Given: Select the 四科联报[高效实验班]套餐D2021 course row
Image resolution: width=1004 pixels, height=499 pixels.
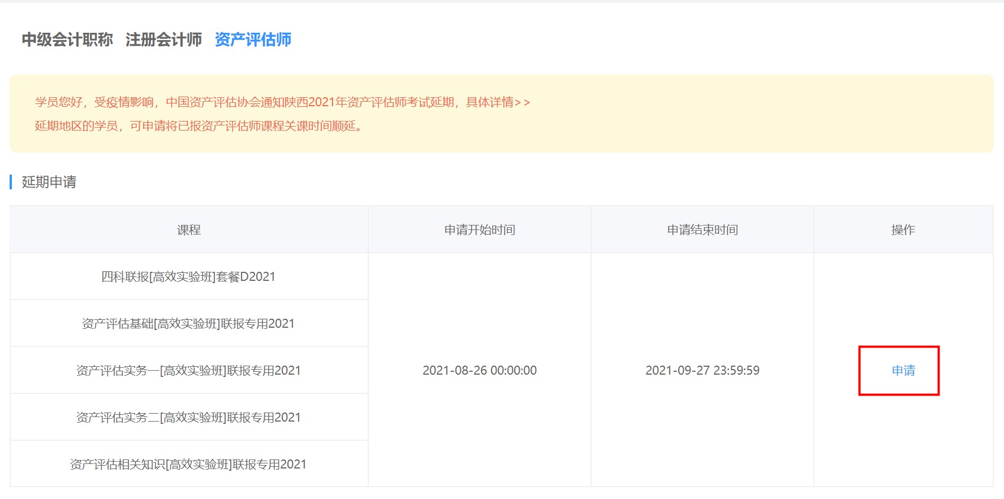Looking at the screenshot, I should pyautogui.click(x=188, y=277).
